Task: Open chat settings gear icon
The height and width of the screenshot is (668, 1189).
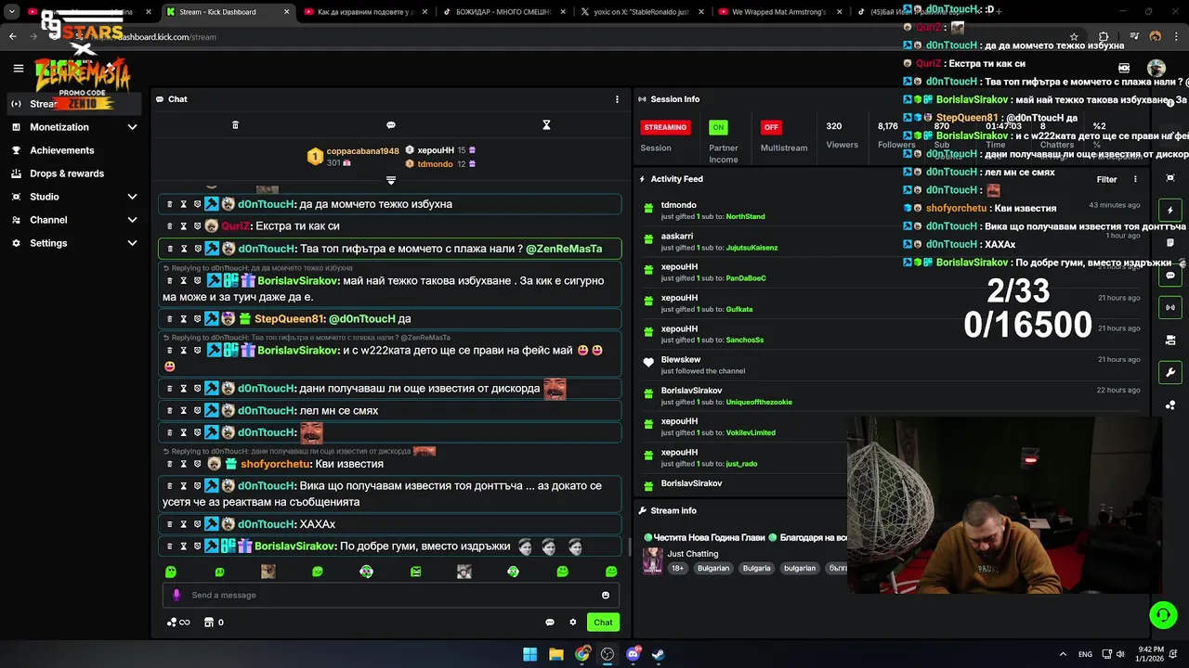Action: point(573,623)
